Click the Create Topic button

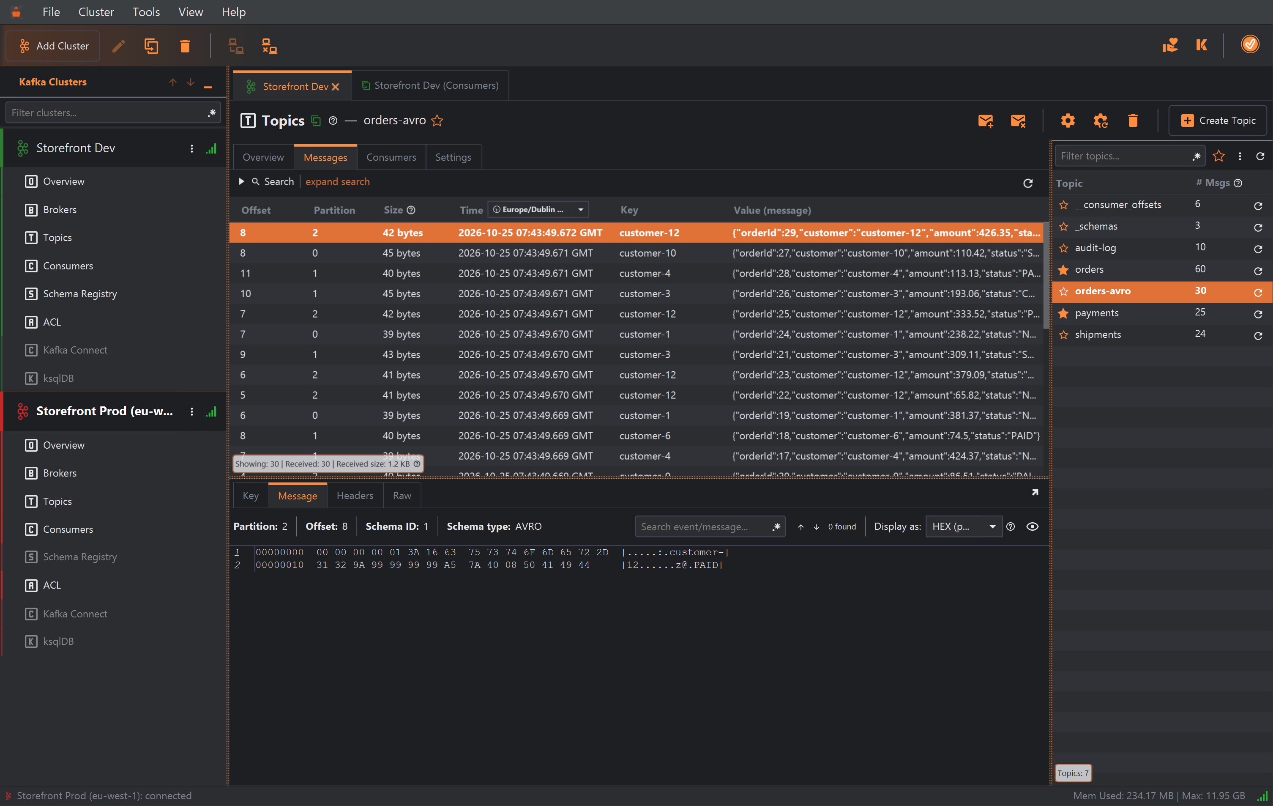pos(1218,121)
